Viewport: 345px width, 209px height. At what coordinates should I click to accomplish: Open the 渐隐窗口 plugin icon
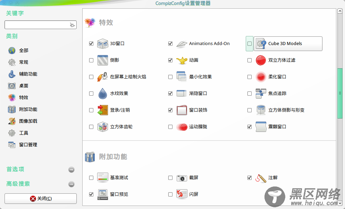pyautogui.click(x=182, y=93)
